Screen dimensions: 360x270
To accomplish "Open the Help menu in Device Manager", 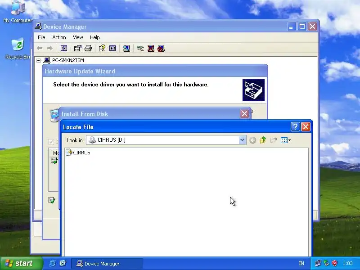I will tap(94, 37).
